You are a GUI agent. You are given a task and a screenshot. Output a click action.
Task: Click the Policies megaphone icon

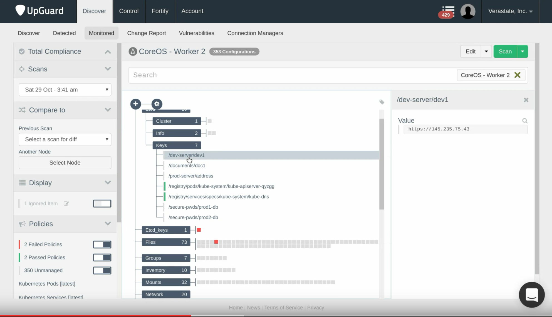pyautogui.click(x=22, y=224)
